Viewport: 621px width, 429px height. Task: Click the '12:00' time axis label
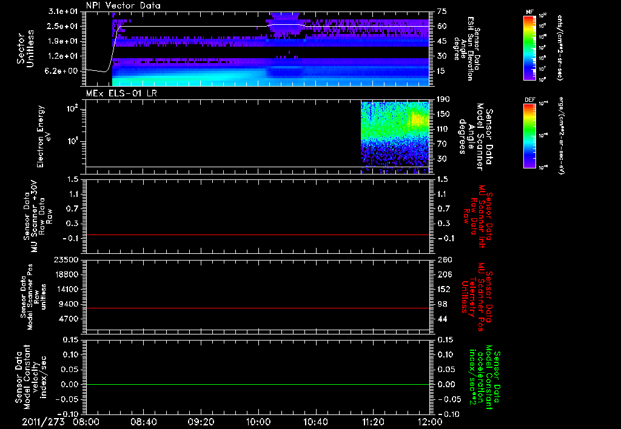pos(431,422)
